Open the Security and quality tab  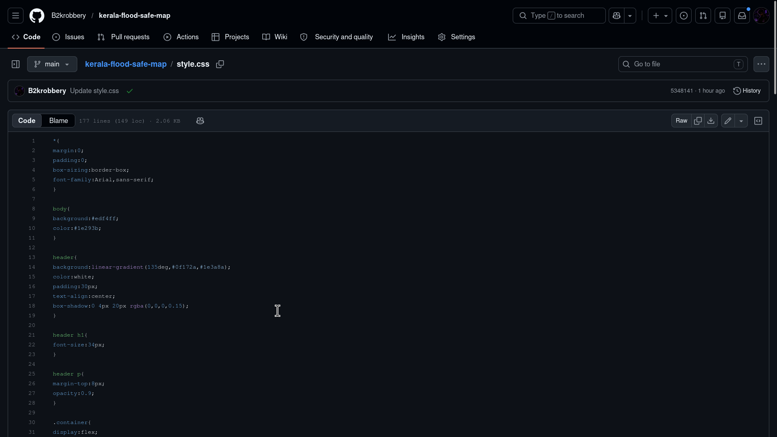point(336,37)
